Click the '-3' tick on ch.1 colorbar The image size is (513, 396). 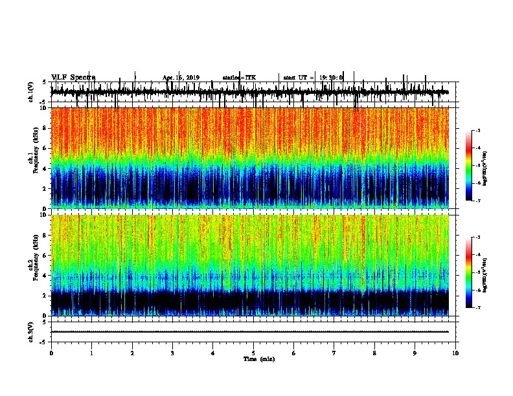478,131
